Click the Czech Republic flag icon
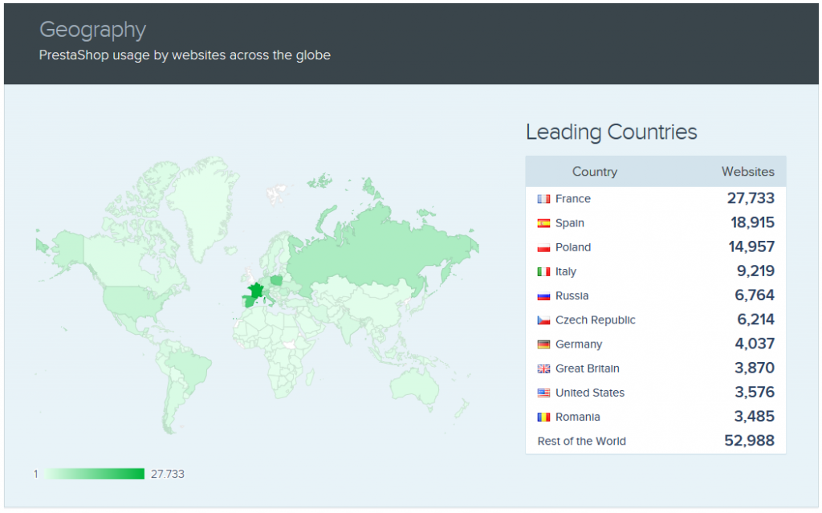The image size is (822, 513). click(x=543, y=320)
